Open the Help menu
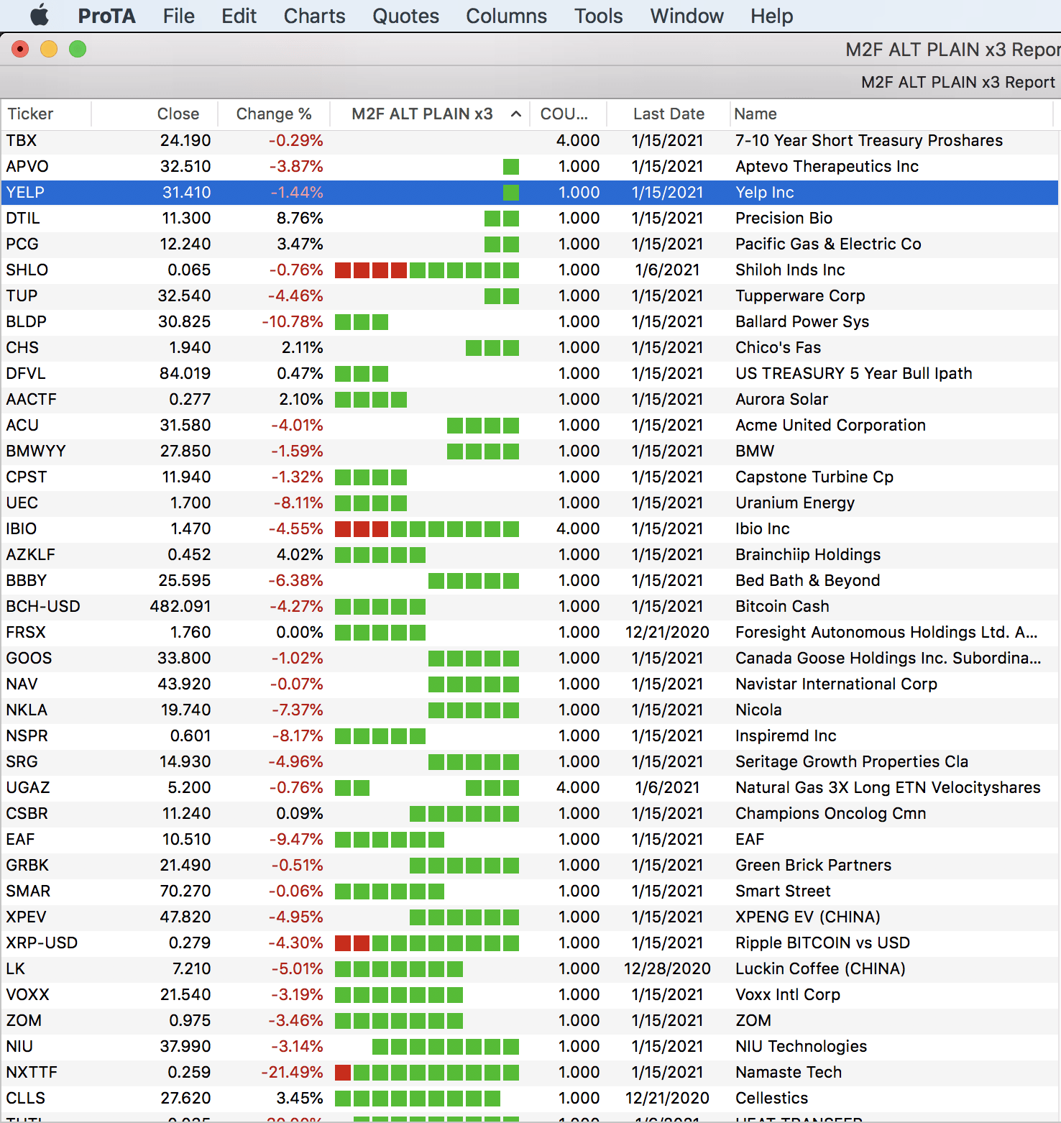Viewport: 1061px width, 1123px height. [771, 16]
